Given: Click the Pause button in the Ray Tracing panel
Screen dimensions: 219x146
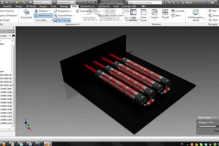Looking at the screenshot, I should click(x=216, y=131).
